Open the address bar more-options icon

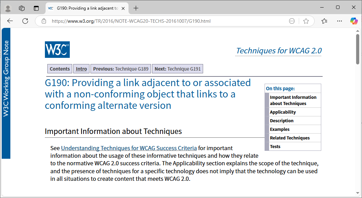tap(292, 21)
